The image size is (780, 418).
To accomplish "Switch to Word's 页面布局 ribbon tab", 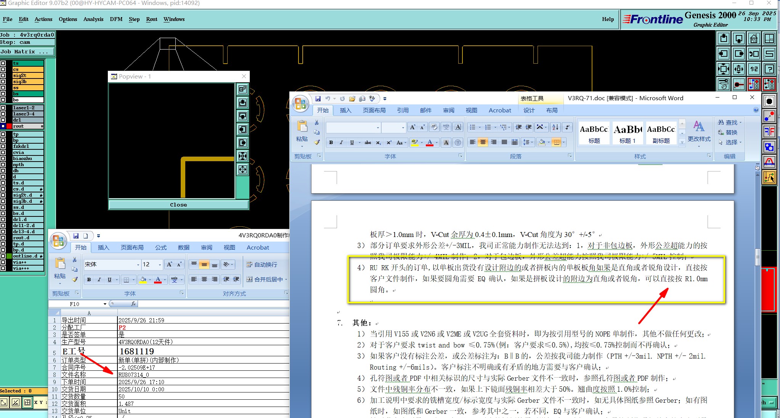I will [x=374, y=110].
